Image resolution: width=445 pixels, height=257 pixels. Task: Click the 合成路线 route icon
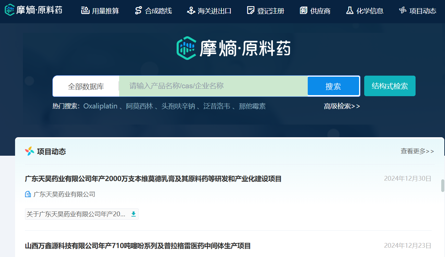click(x=138, y=10)
